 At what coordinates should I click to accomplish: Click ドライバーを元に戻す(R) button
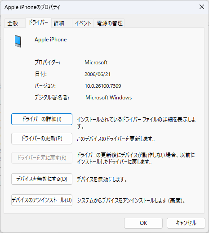pos(42,158)
